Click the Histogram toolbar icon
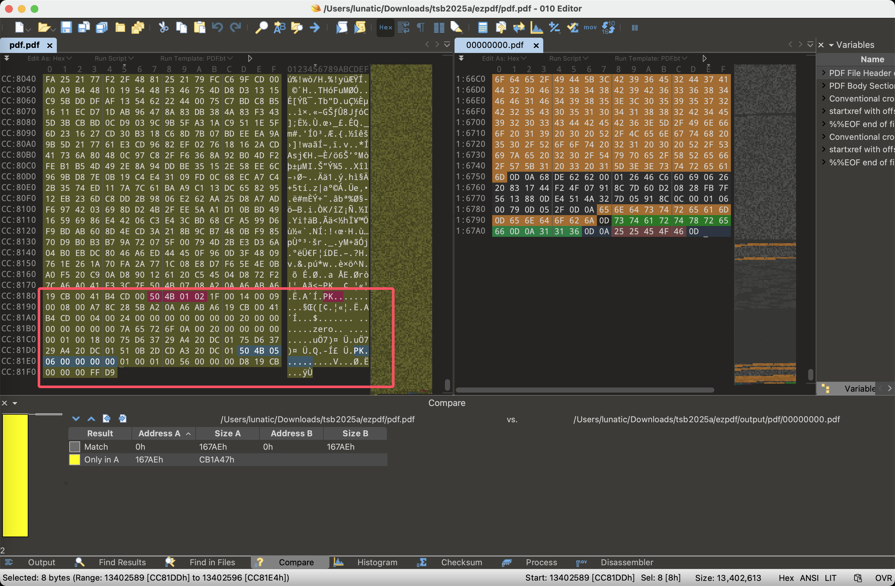Viewport: 895px width, 586px height. [x=537, y=27]
